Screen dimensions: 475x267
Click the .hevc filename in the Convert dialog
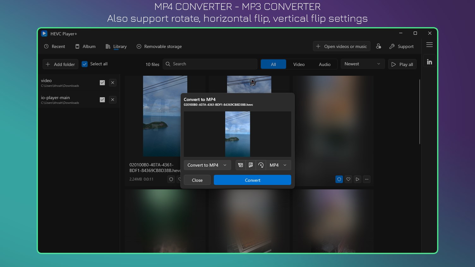[x=219, y=105]
